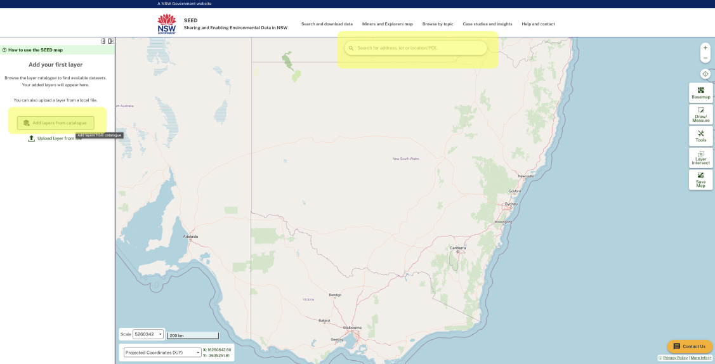This screenshot has height=364, width=715.
Task: Click the Canberra label on the map
Action: [457, 248]
